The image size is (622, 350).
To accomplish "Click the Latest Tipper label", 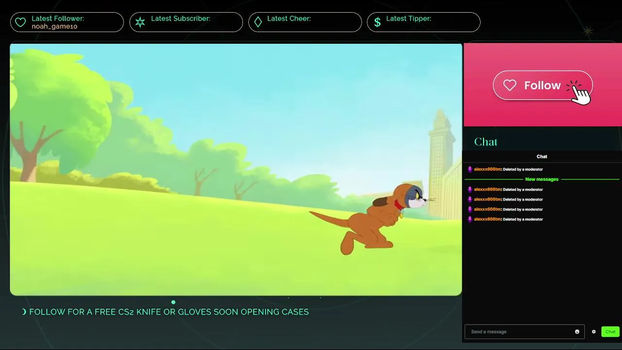I will click(409, 18).
